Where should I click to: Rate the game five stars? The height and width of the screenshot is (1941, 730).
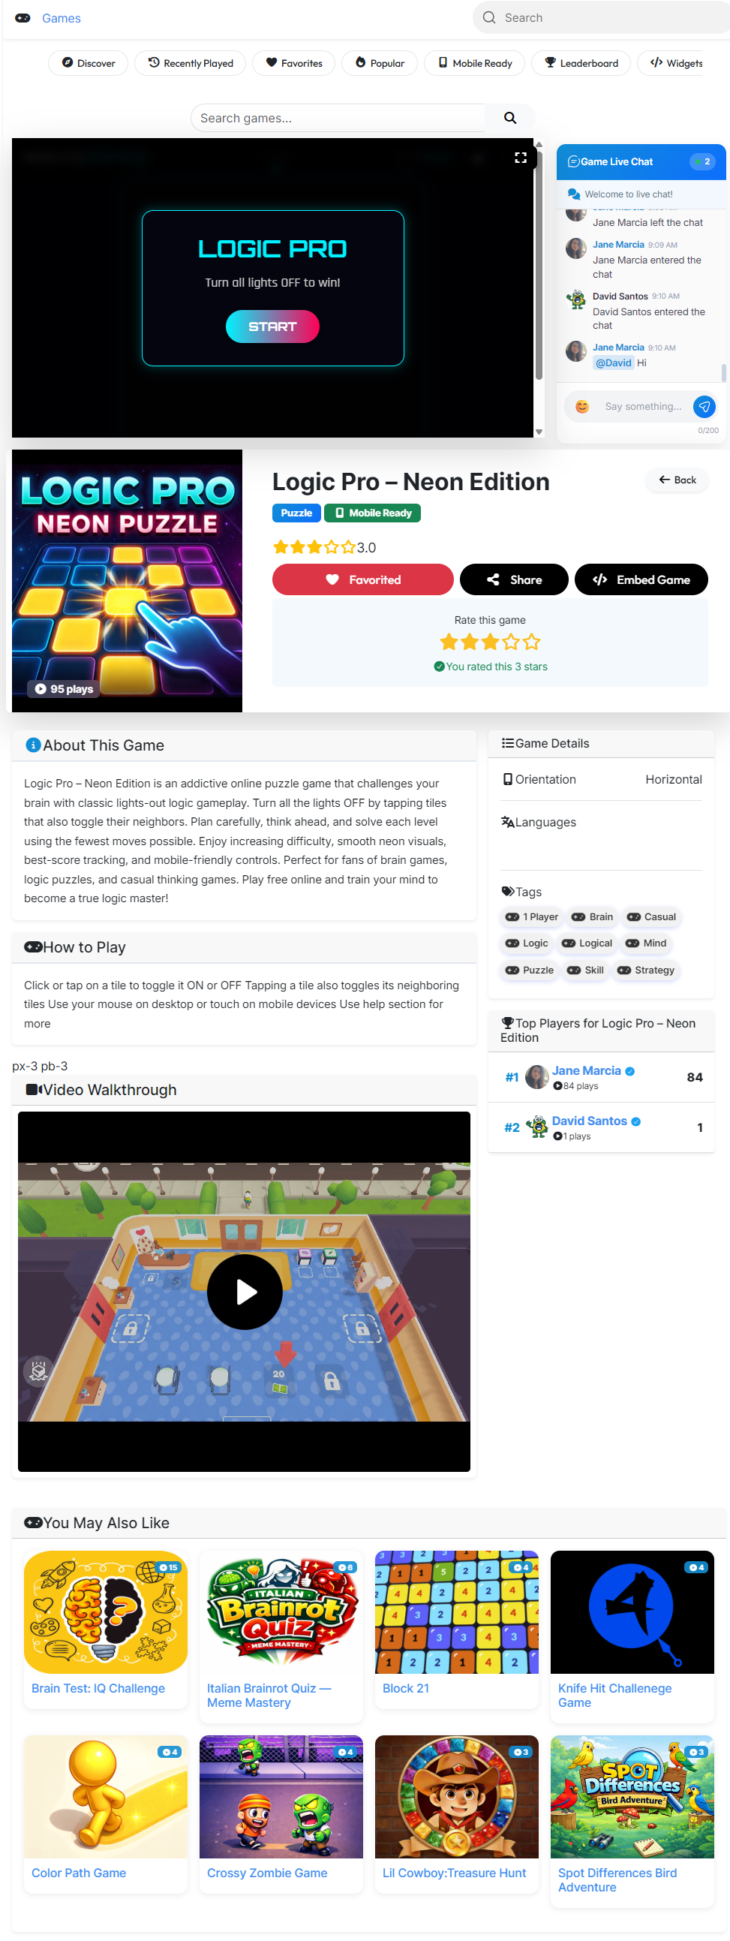[x=532, y=642]
